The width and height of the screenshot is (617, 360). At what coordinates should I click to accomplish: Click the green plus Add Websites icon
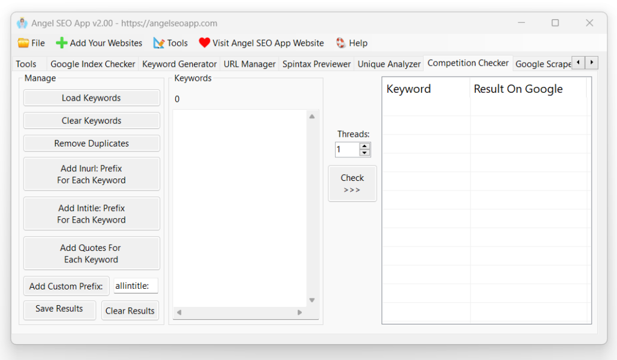tap(61, 43)
